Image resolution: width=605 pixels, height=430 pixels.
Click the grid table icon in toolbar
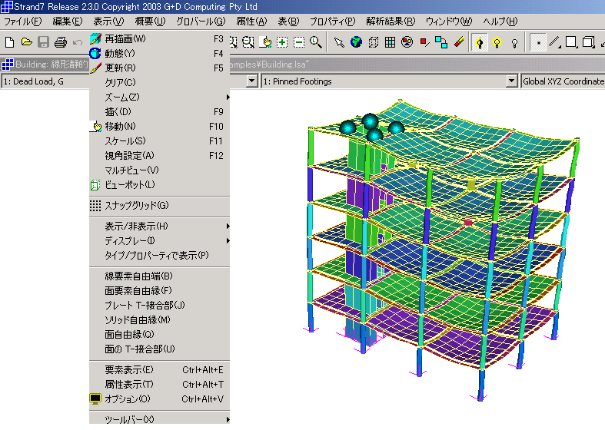click(x=390, y=42)
